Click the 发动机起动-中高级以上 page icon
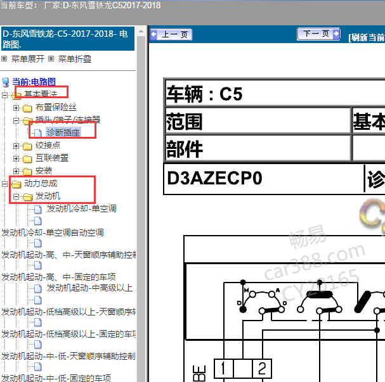The width and height of the screenshot is (385, 382). coord(38,289)
